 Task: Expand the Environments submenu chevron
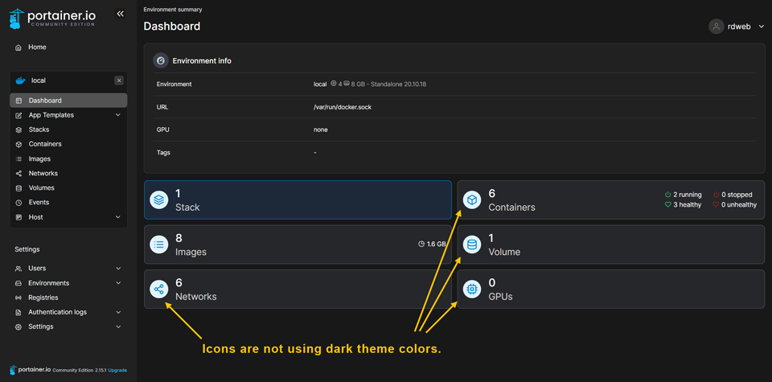[118, 283]
